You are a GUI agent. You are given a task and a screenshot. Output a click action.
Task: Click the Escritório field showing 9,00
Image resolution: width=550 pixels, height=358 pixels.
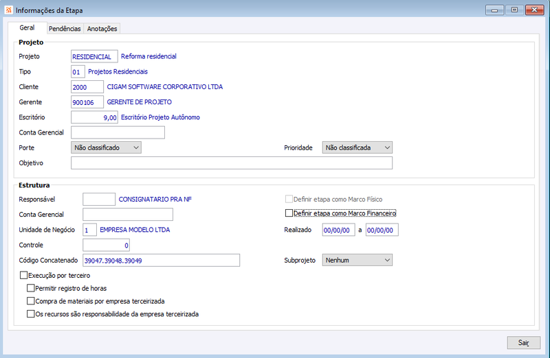click(94, 117)
